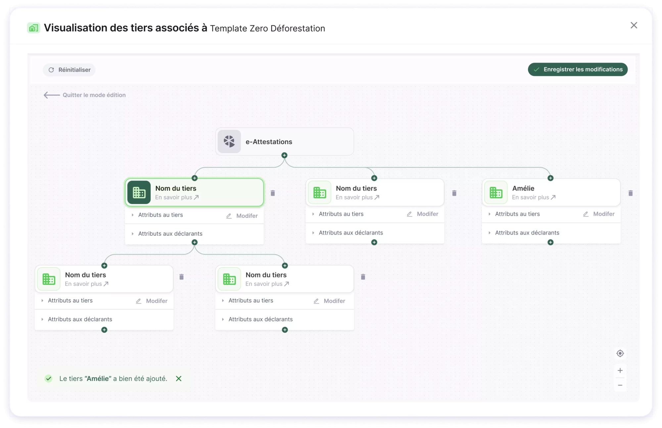Delete the bottom-right Nom du tiers node
The height and width of the screenshot is (428, 662).
coord(363,277)
